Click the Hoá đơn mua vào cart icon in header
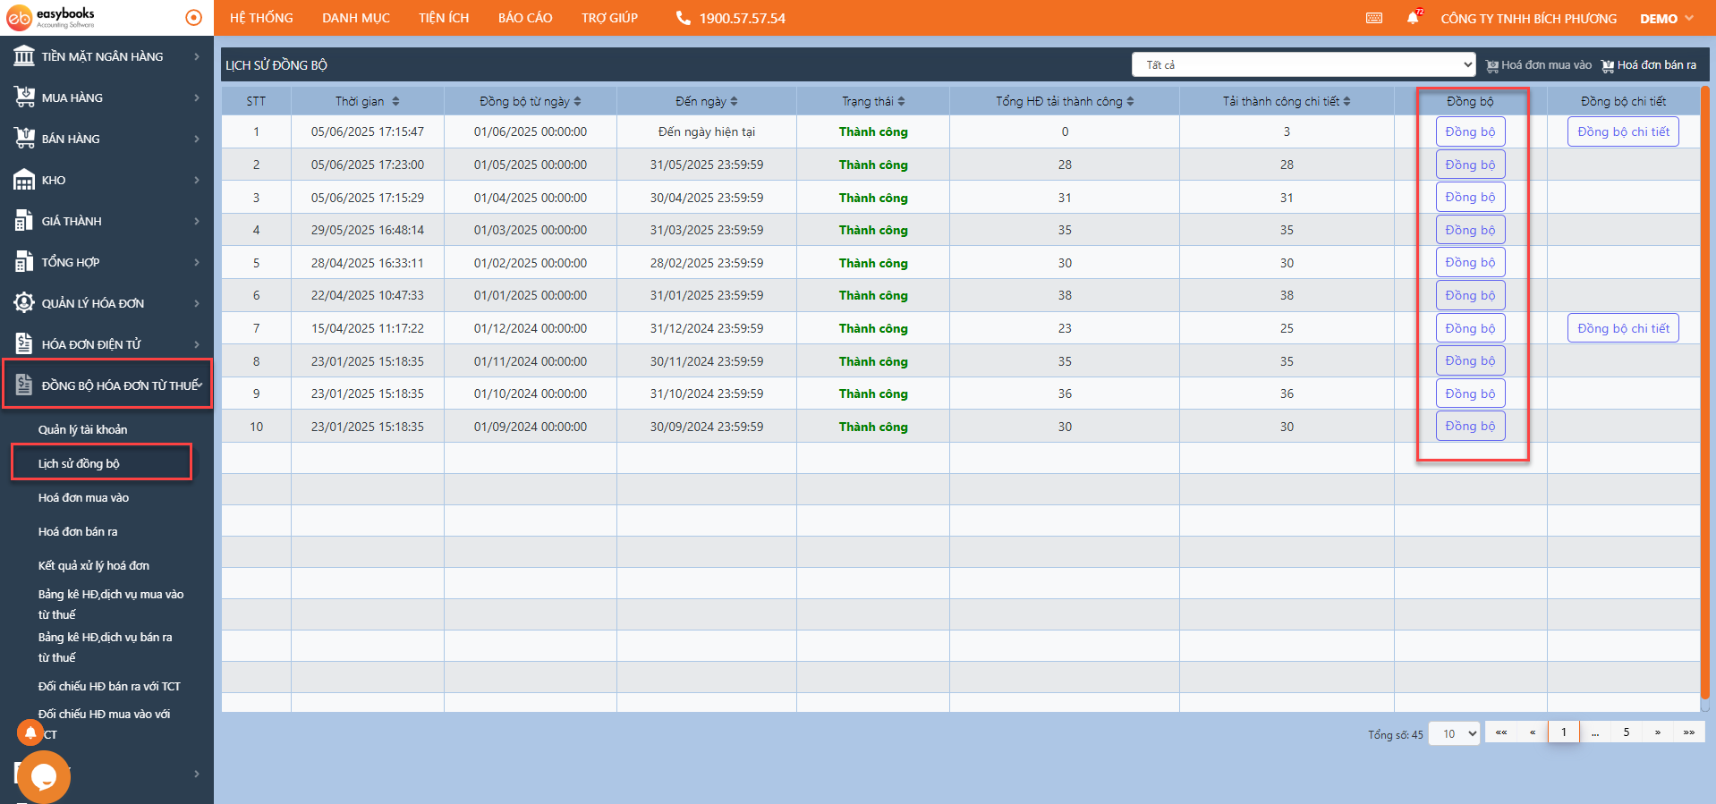The image size is (1716, 804). 1492,65
